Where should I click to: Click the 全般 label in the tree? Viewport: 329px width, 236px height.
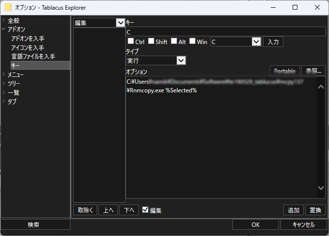click(14, 20)
